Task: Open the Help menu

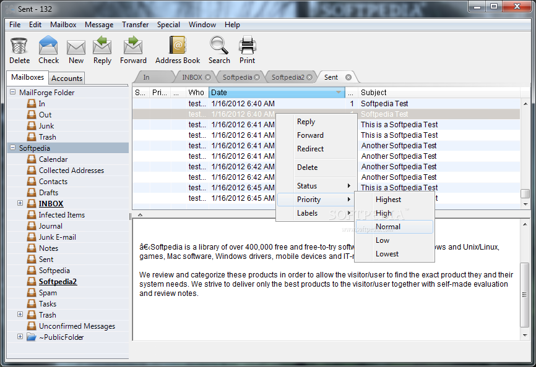Action: click(232, 25)
